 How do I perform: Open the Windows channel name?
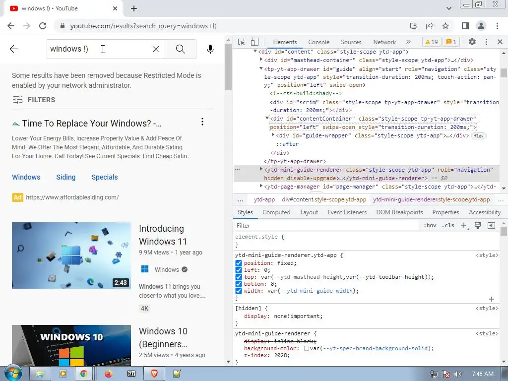[167, 269]
